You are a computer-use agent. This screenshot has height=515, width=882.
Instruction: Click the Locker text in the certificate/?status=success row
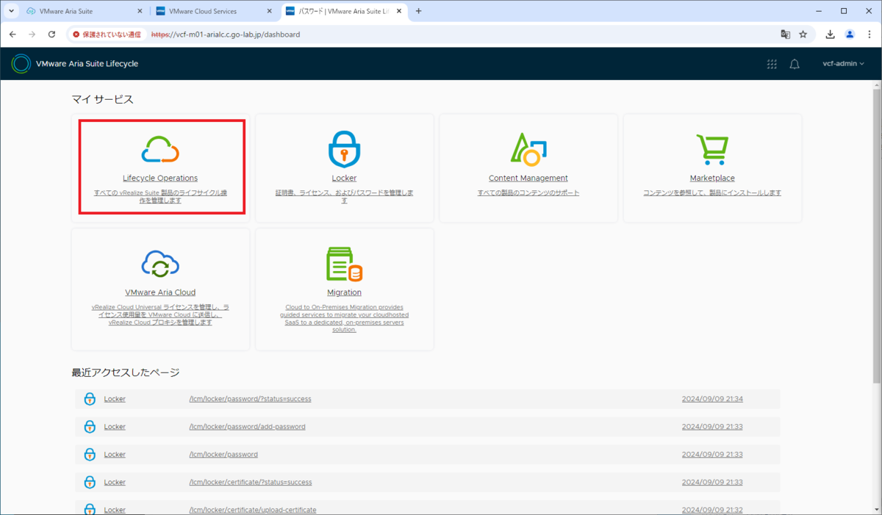tap(115, 483)
